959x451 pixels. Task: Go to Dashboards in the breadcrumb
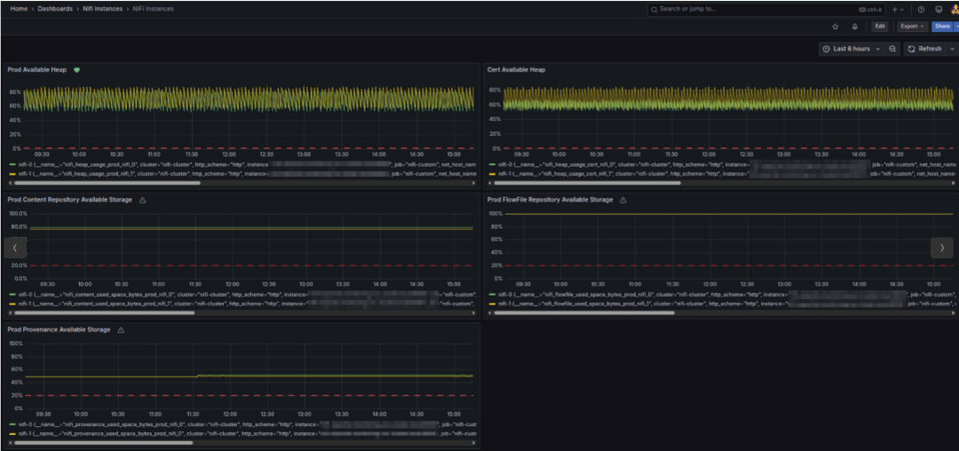coord(55,9)
